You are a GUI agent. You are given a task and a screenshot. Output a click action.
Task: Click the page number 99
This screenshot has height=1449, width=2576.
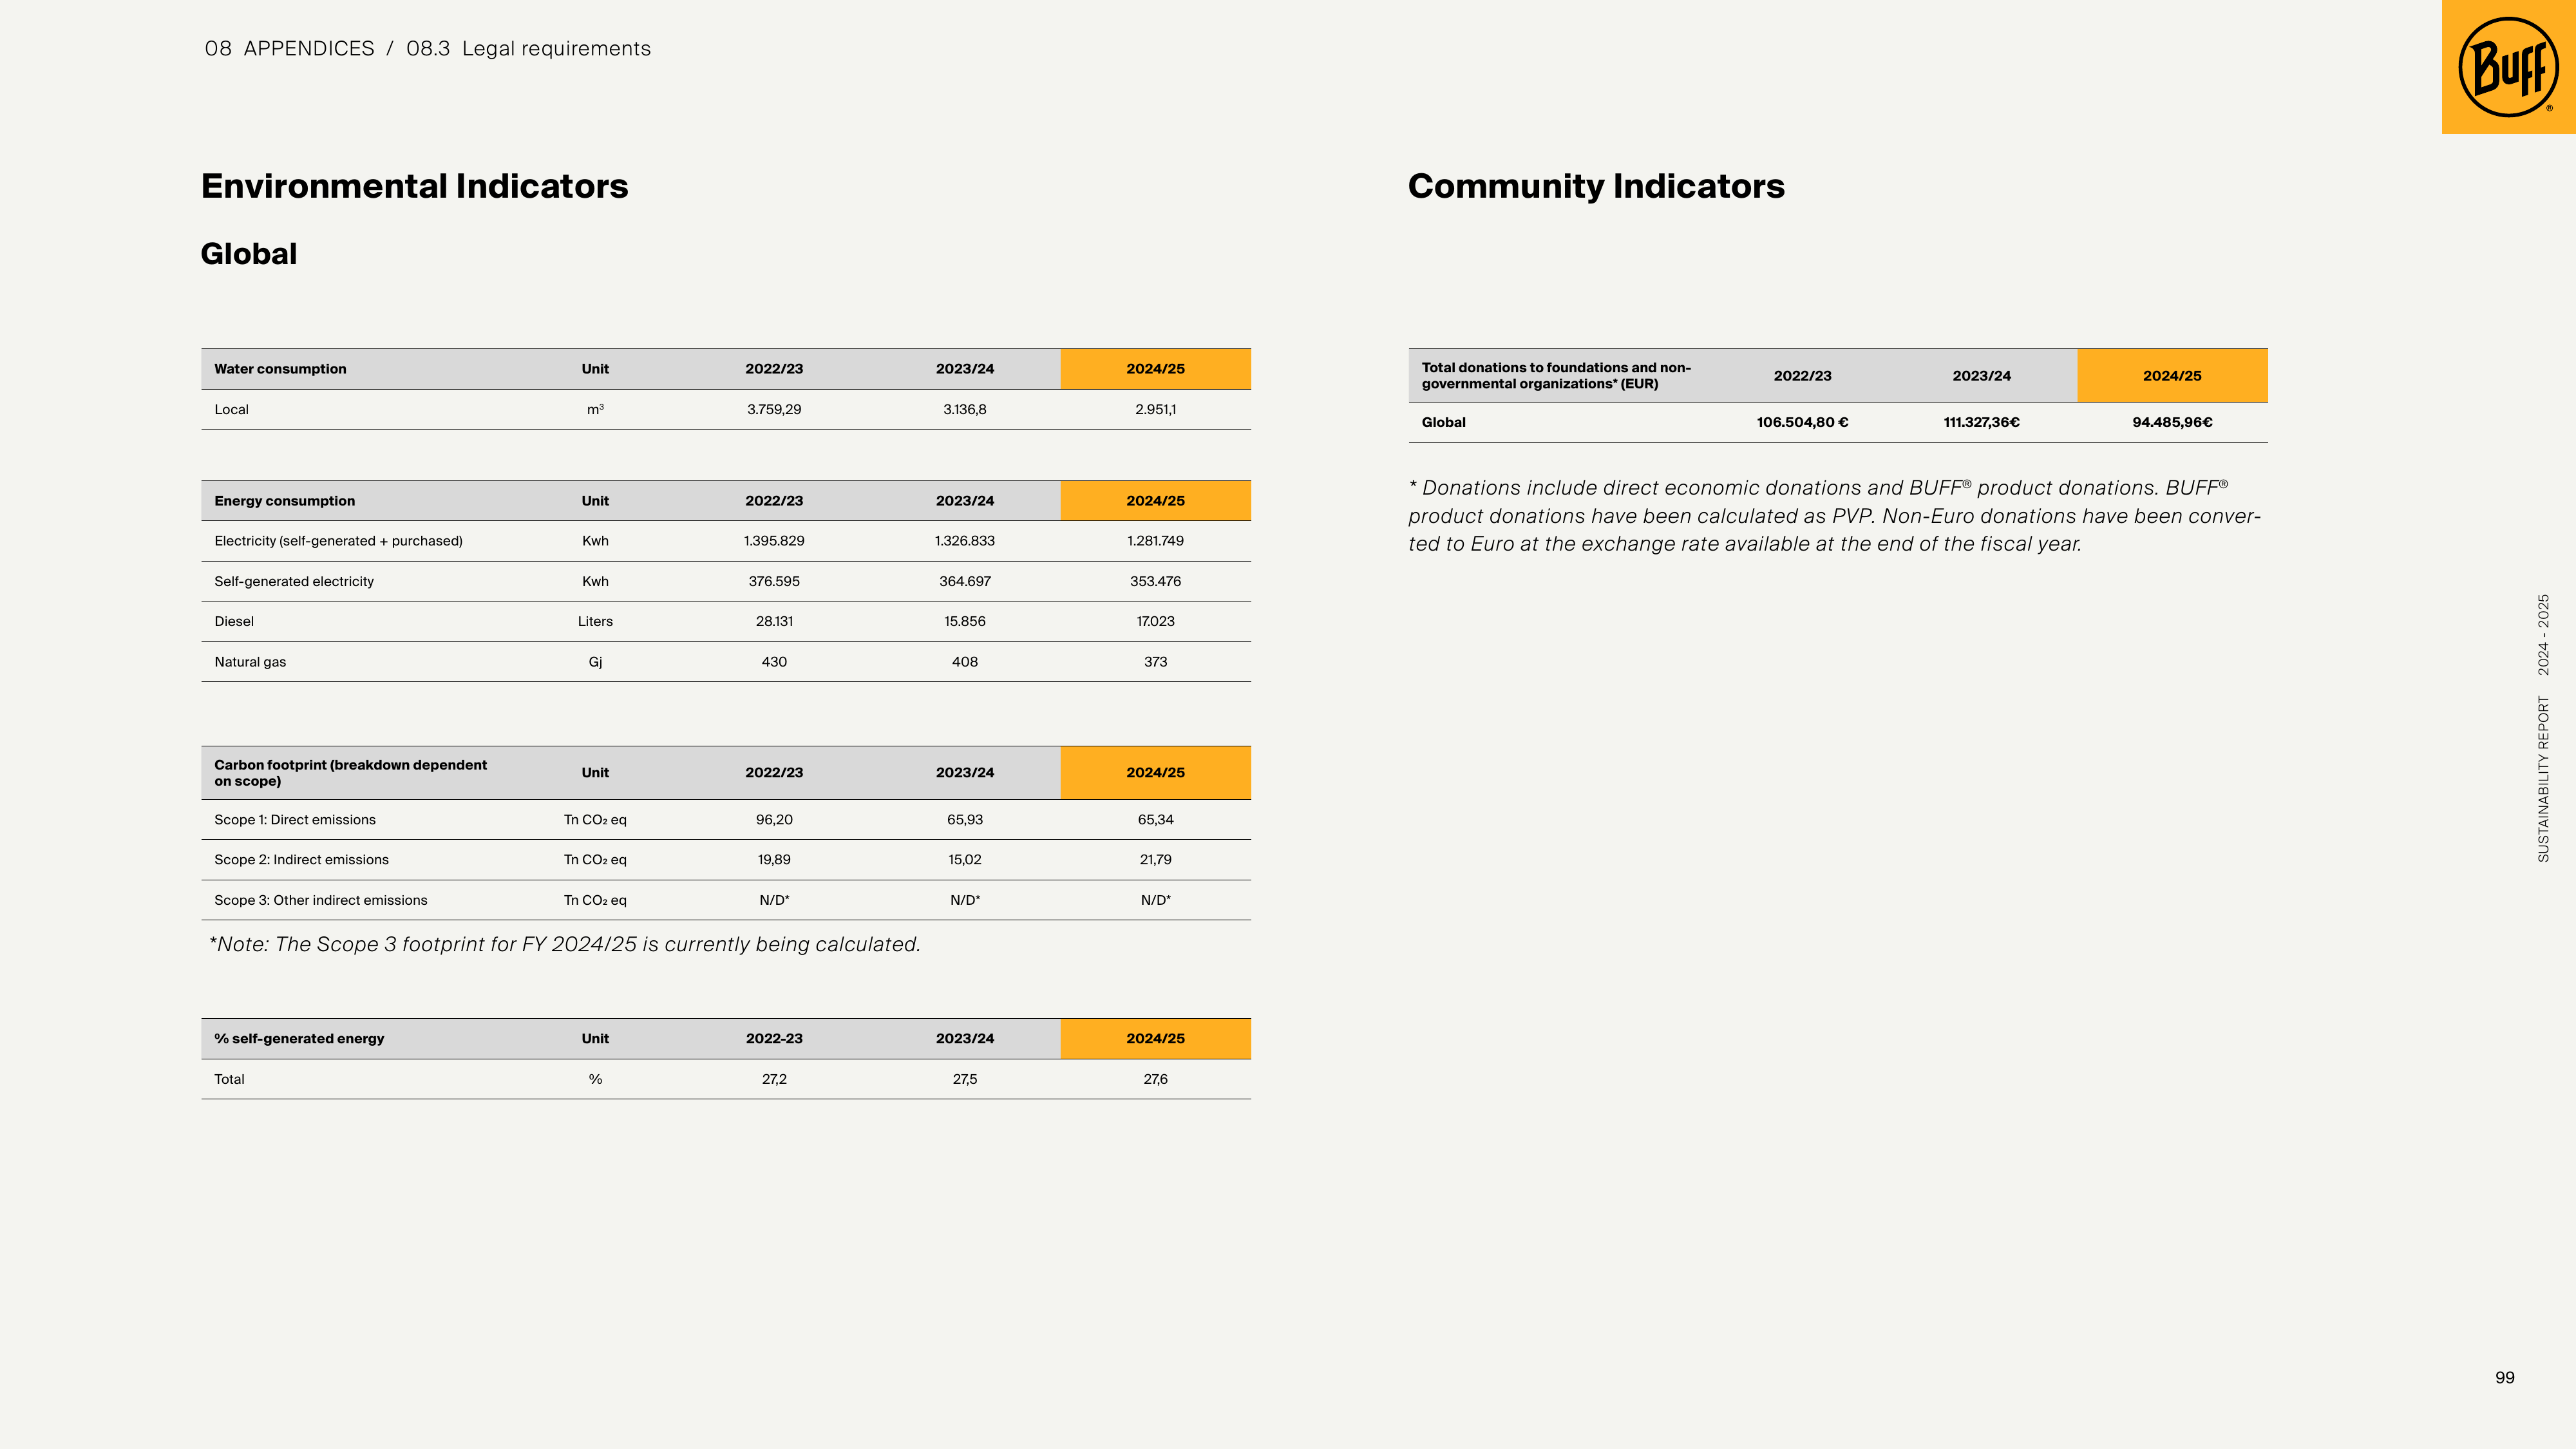click(2504, 1378)
